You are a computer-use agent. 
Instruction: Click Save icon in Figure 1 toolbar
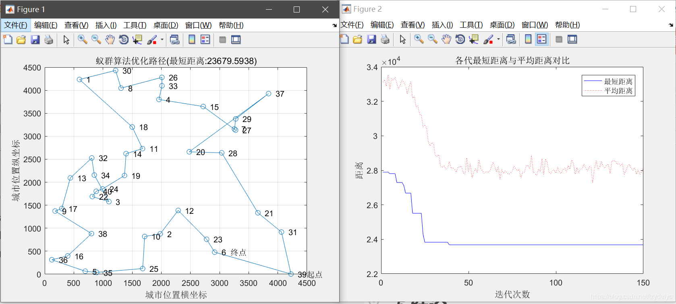[x=35, y=39]
